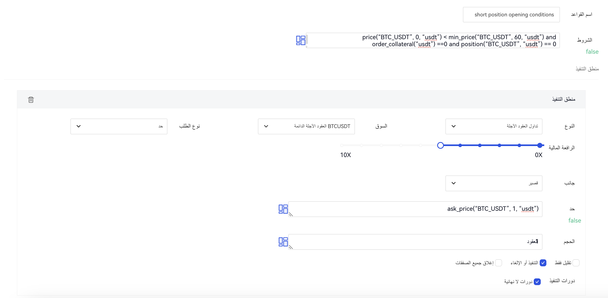
Task: Click the rule name input field
Action: click(511, 15)
